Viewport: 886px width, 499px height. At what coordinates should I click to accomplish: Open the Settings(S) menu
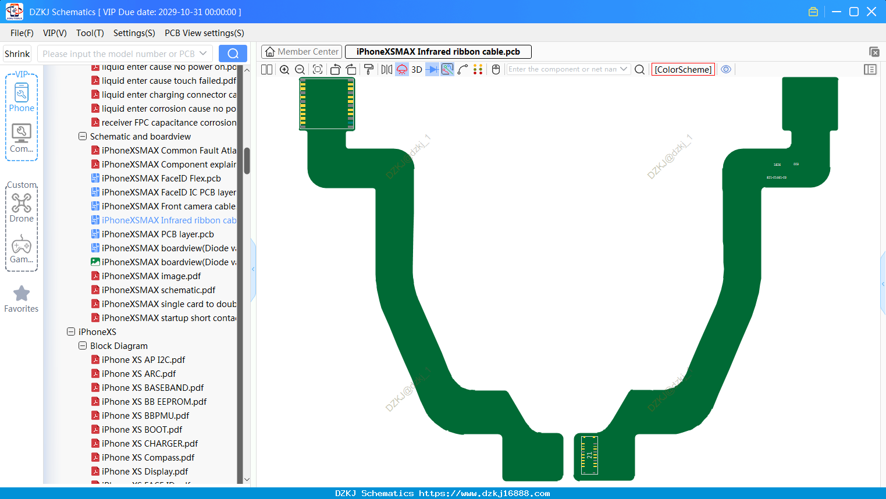[134, 33]
